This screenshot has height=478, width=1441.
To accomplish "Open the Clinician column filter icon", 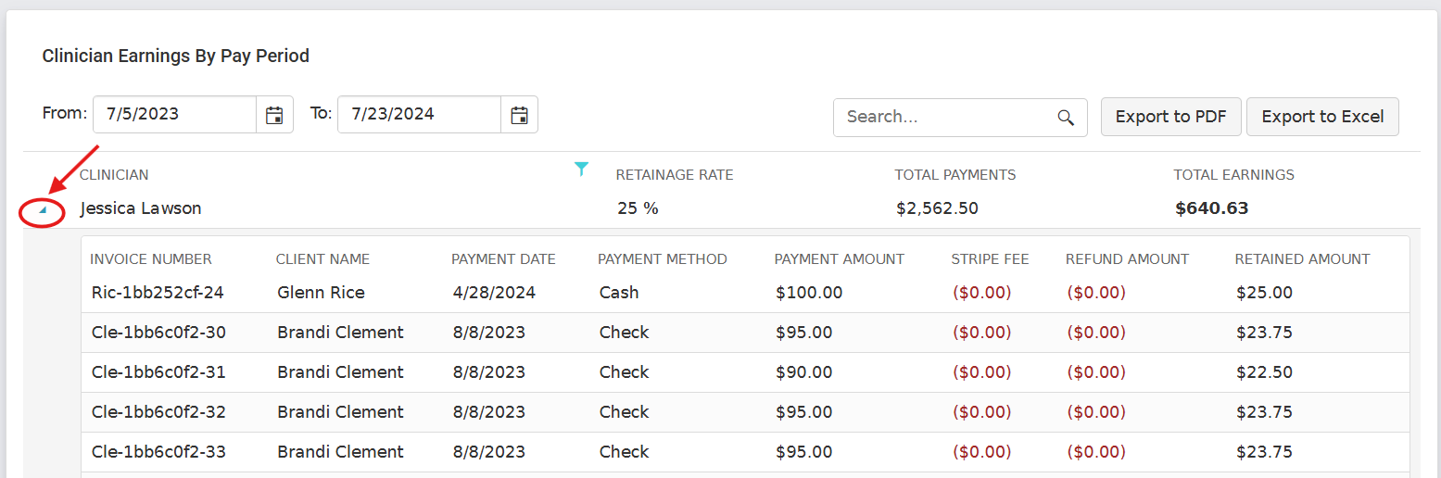I will (x=581, y=169).
